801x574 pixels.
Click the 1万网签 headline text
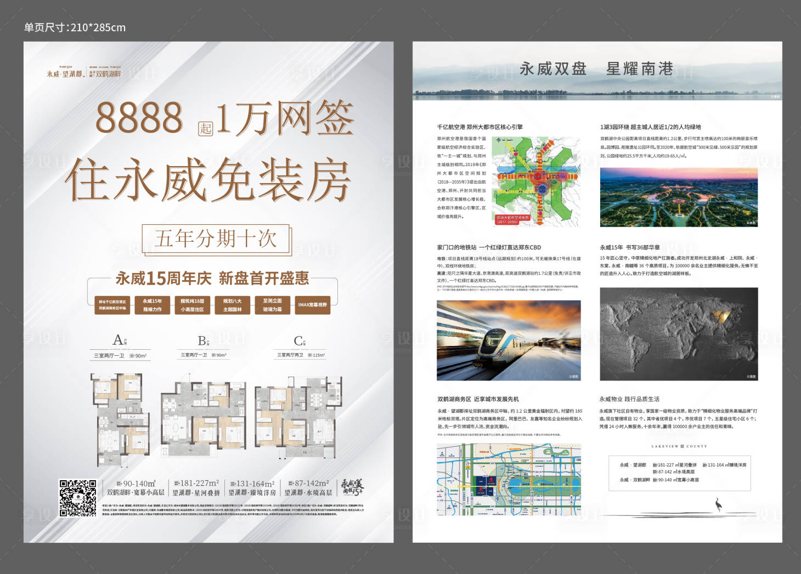coord(284,118)
